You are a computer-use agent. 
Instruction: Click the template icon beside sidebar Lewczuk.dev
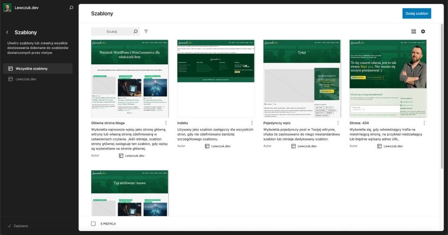click(x=10, y=79)
